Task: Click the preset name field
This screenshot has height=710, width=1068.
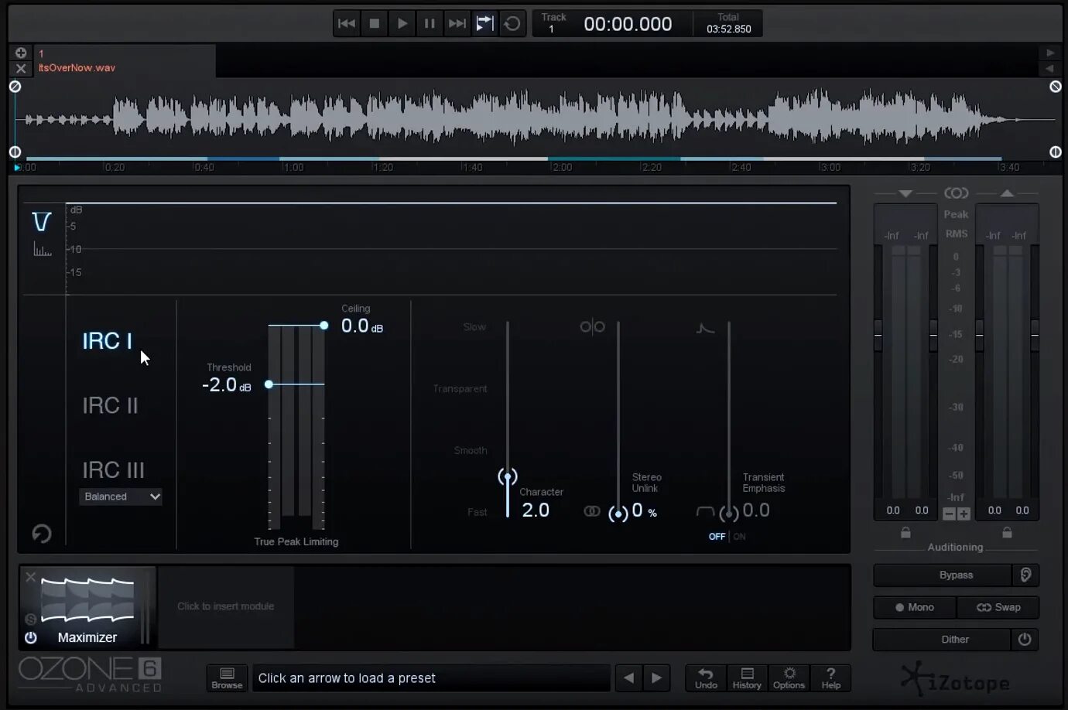Action: point(431,678)
